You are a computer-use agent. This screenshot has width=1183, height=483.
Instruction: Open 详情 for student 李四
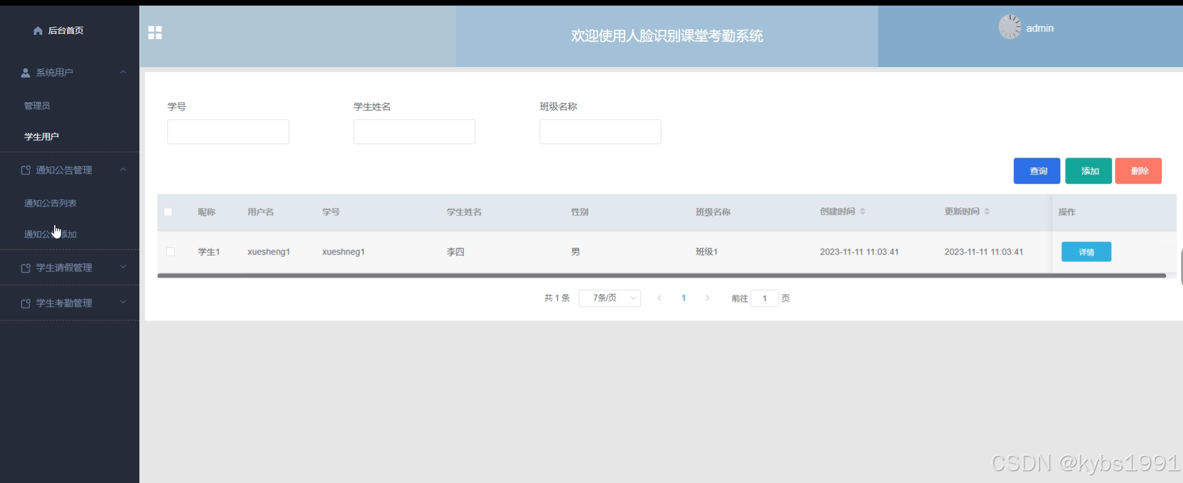tap(1086, 252)
